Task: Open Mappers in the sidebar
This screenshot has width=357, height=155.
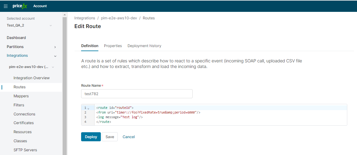Action: (x=21, y=96)
